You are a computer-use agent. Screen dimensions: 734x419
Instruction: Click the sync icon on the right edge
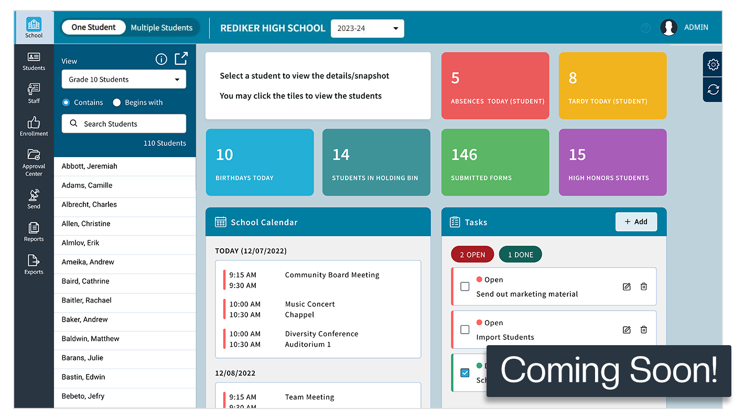[x=713, y=89]
